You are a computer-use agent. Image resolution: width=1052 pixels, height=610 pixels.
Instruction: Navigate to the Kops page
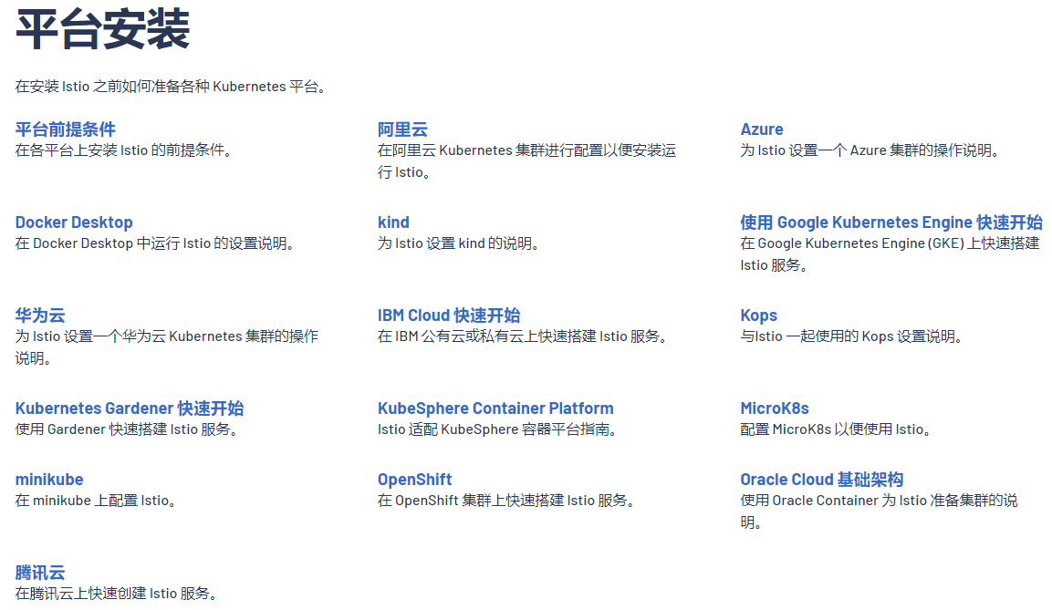[x=758, y=315]
